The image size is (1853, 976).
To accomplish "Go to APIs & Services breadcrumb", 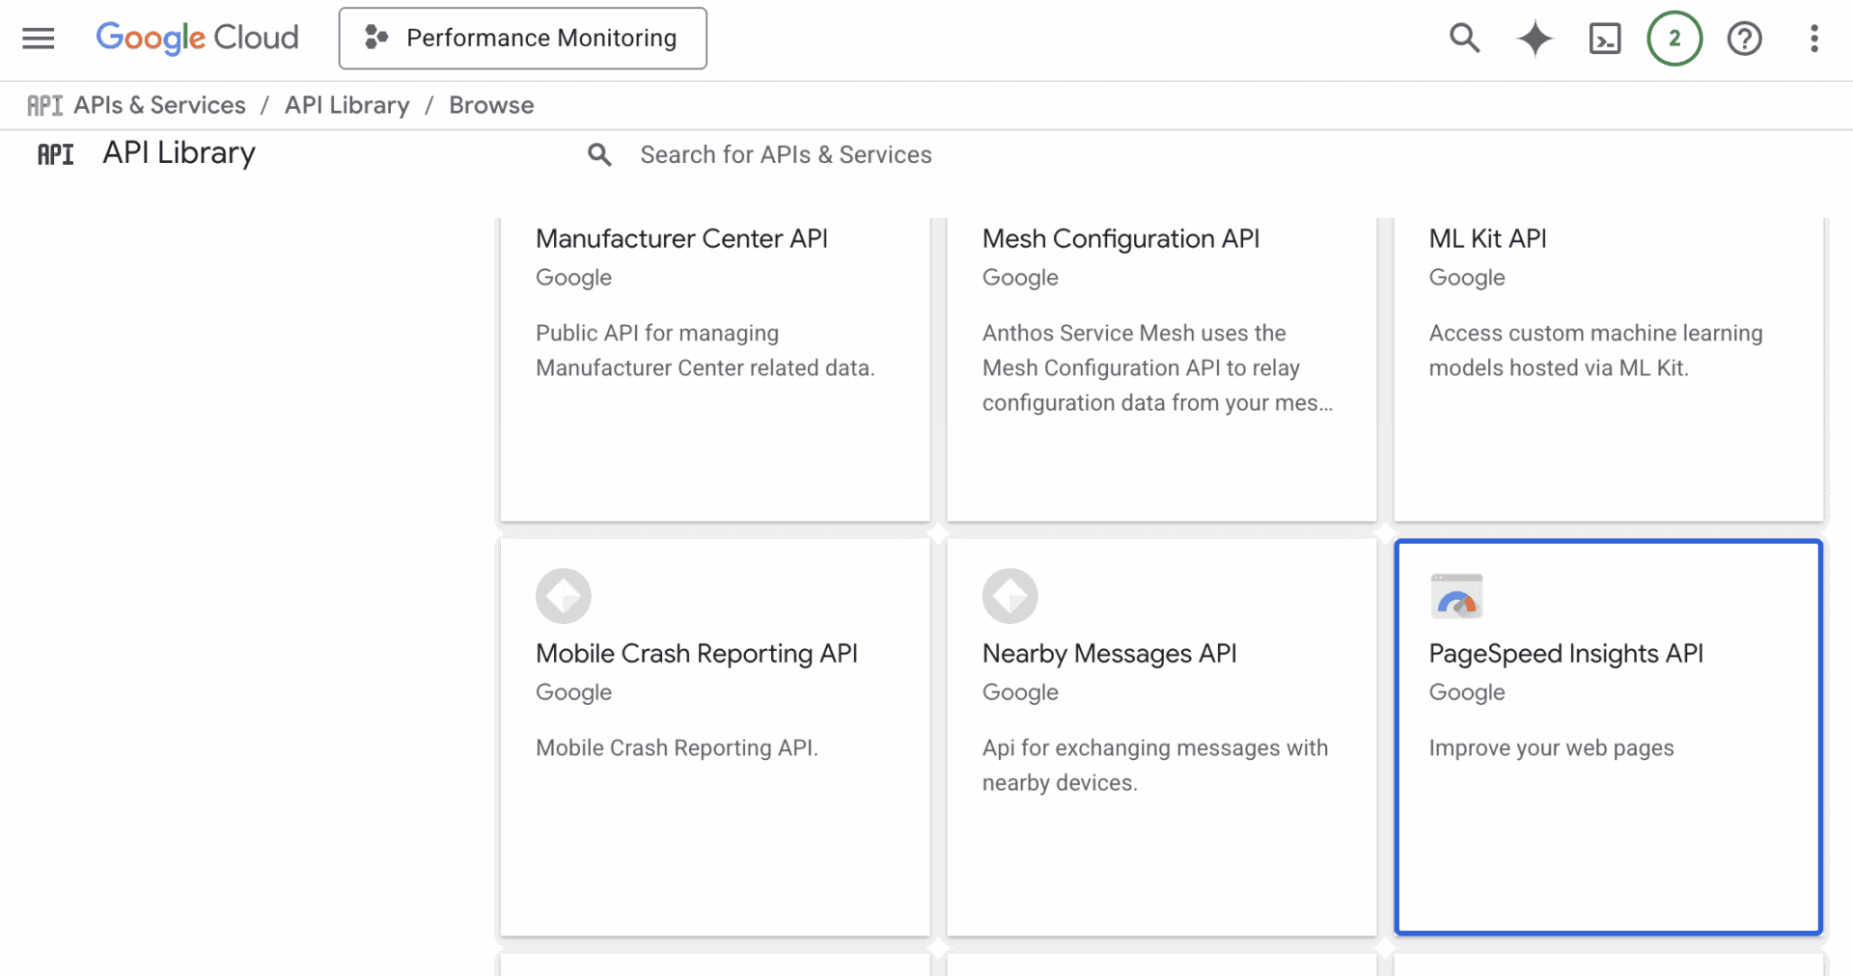I will click(160, 105).
